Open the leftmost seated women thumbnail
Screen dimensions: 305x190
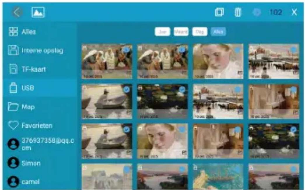[x=107, y=62]
